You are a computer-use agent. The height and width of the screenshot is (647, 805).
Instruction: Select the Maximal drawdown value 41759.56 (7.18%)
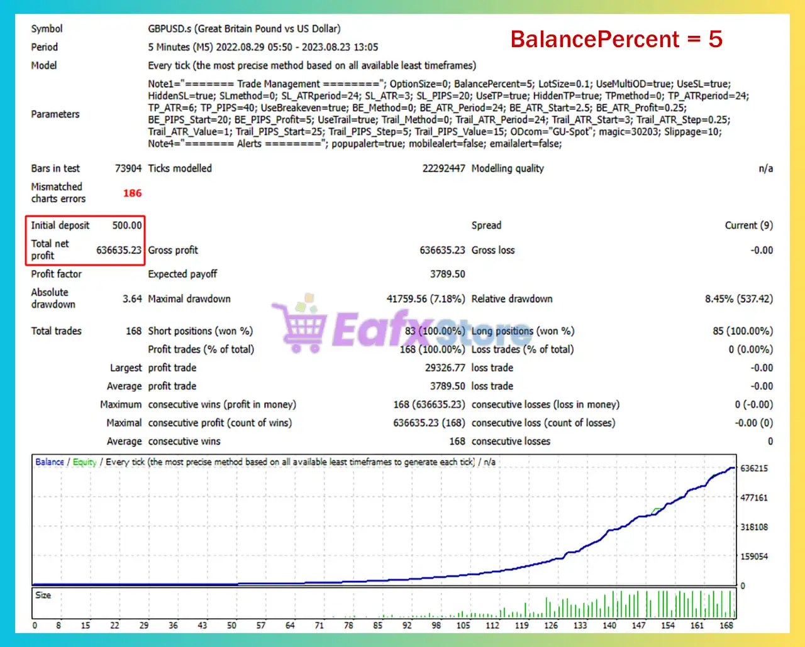pos(425,299)
